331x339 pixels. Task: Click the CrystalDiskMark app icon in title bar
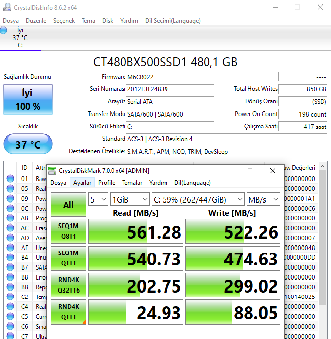click(x=52, y=171)
